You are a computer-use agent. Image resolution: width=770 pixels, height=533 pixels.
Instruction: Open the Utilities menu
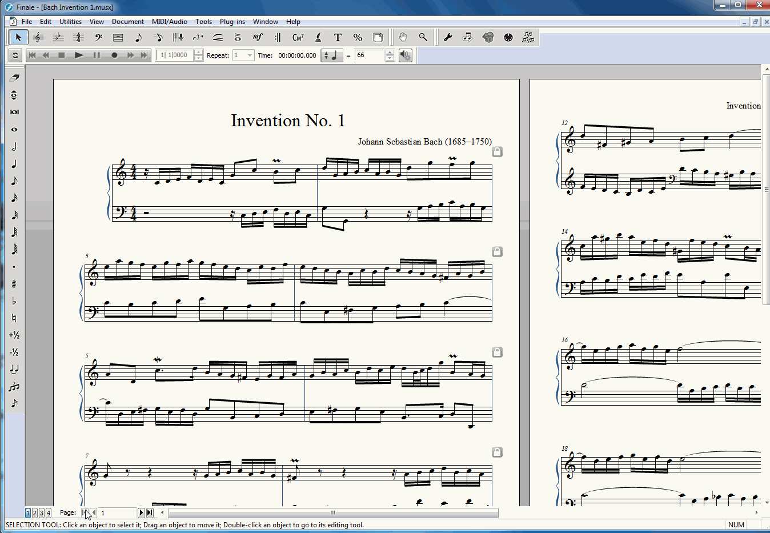tap(70, 22)
